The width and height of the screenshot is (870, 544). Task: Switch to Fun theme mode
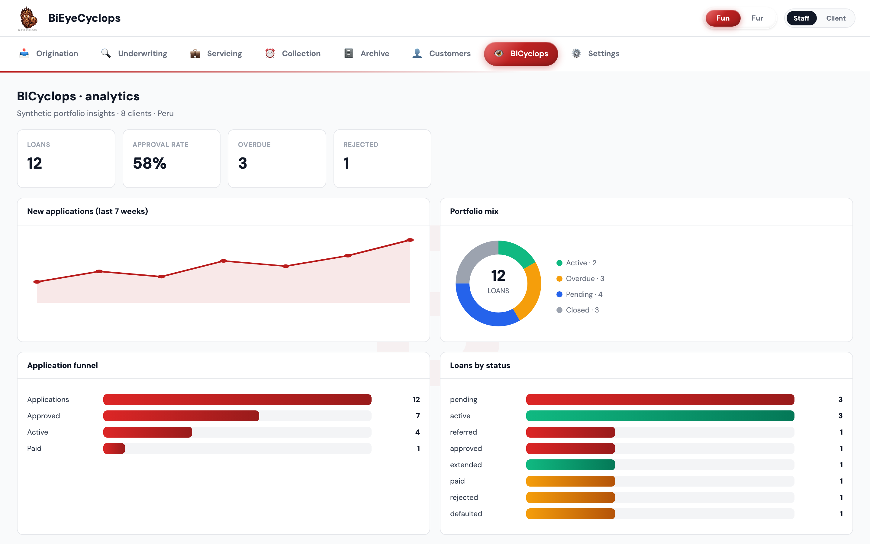723,18
